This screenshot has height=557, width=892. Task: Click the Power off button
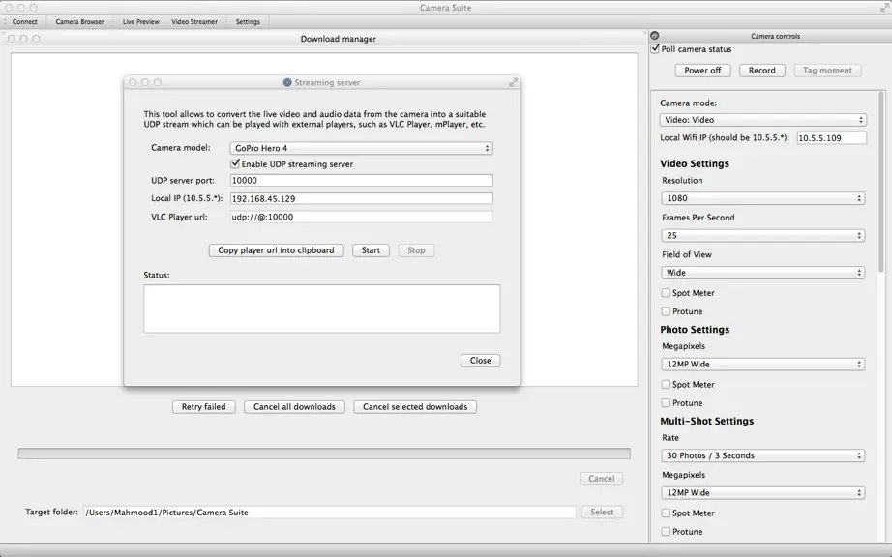702,71
